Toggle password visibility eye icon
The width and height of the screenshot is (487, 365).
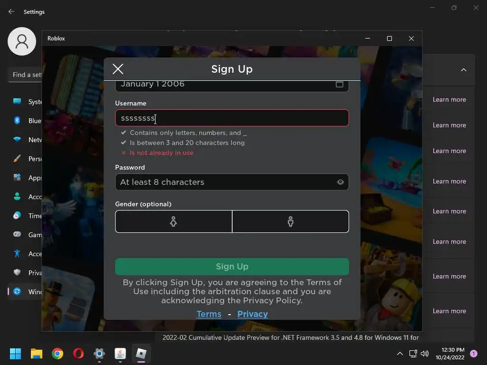pos(341,182)
